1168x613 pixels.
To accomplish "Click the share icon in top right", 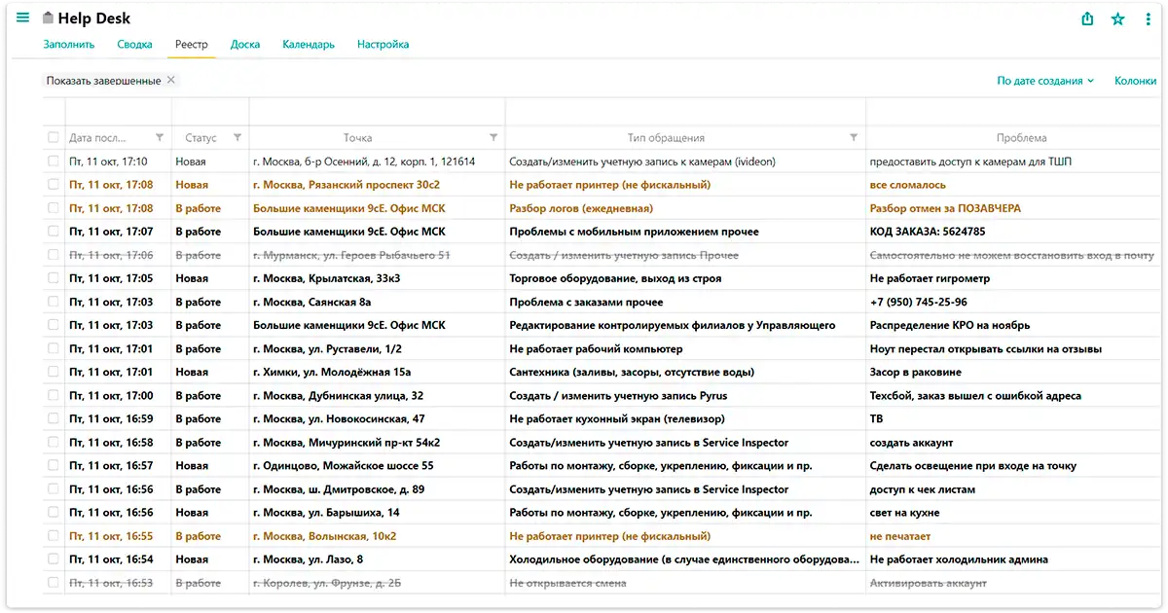I will 1088,18.
